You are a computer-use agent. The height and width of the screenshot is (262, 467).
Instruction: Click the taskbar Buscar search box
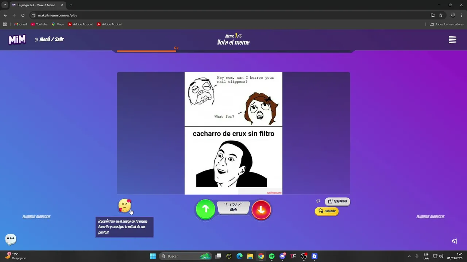pyautogui.click(x=186, y=256)
